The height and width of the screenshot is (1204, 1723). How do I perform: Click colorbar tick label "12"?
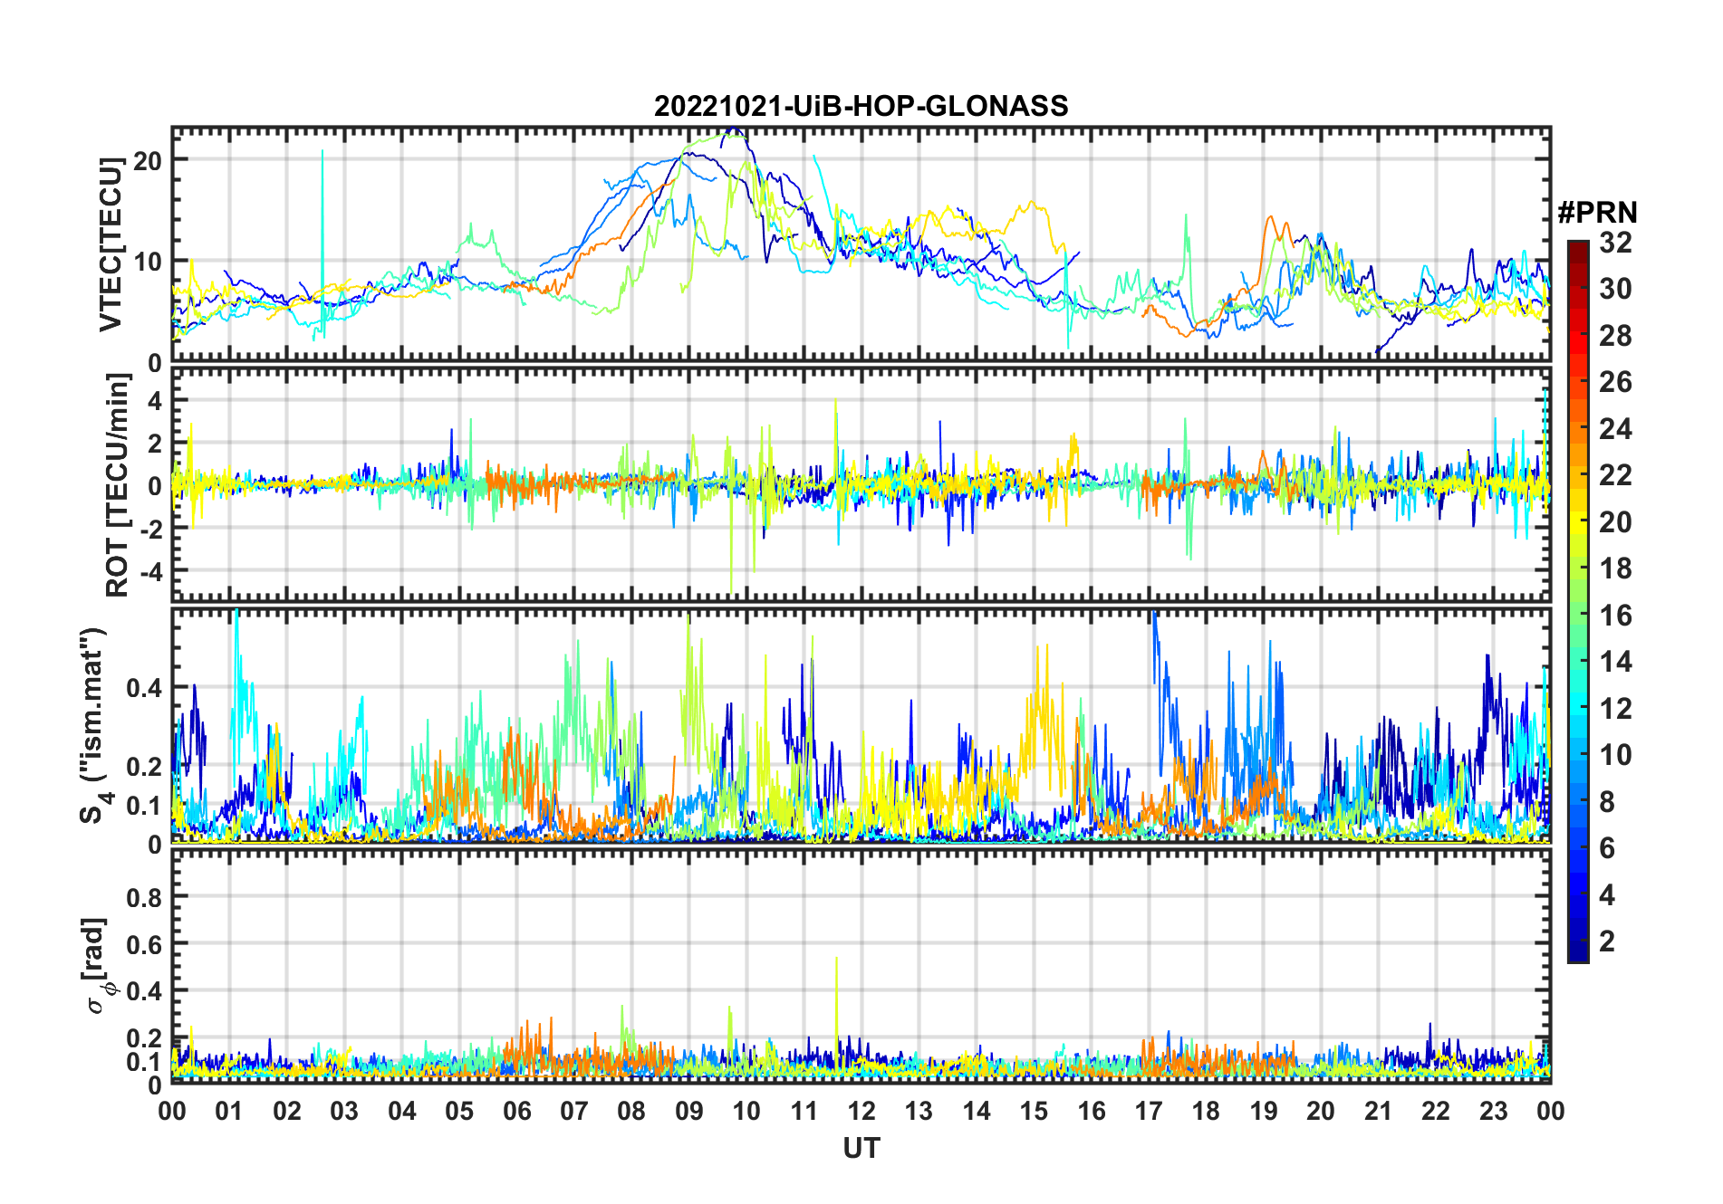coord(1615,709)
